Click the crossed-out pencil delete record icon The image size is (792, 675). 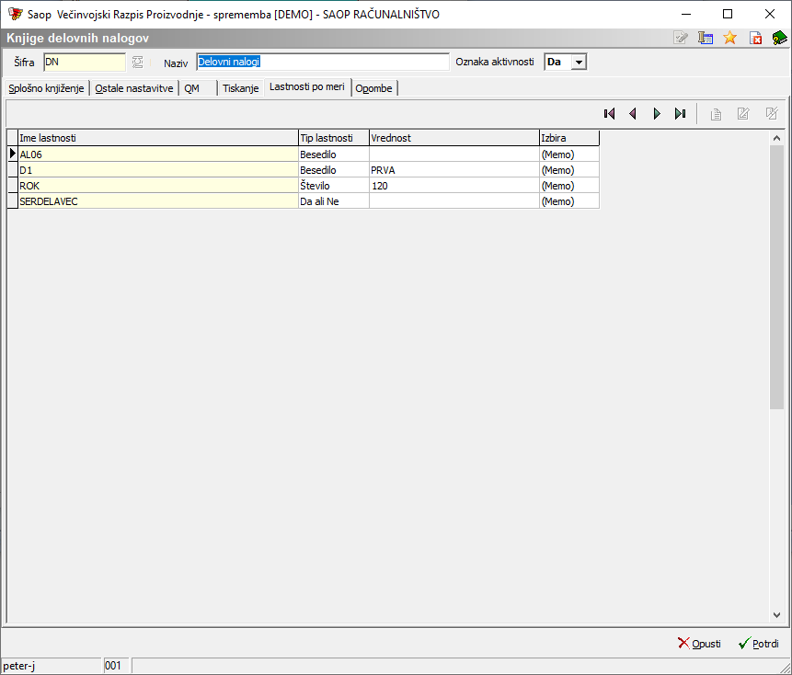(771, 114)
